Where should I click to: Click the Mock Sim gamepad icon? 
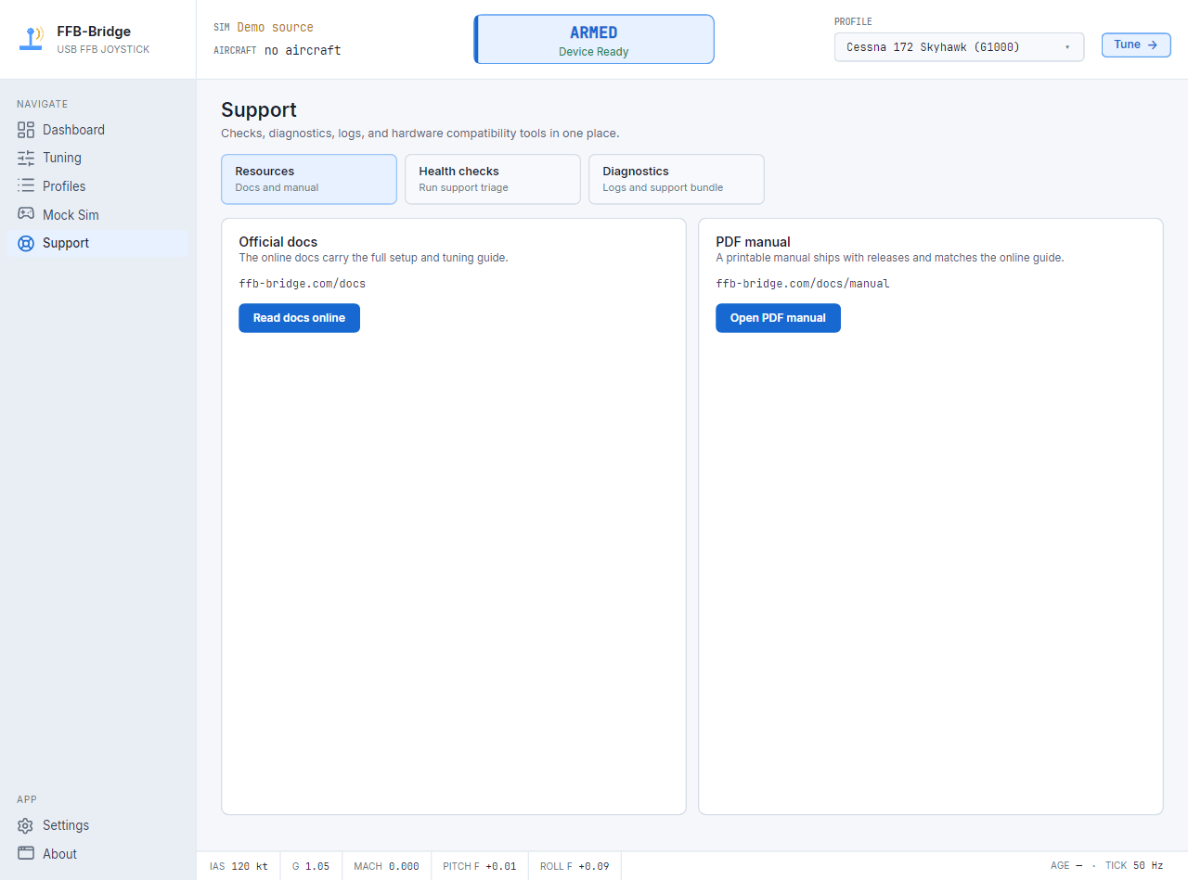coord(26,214)
